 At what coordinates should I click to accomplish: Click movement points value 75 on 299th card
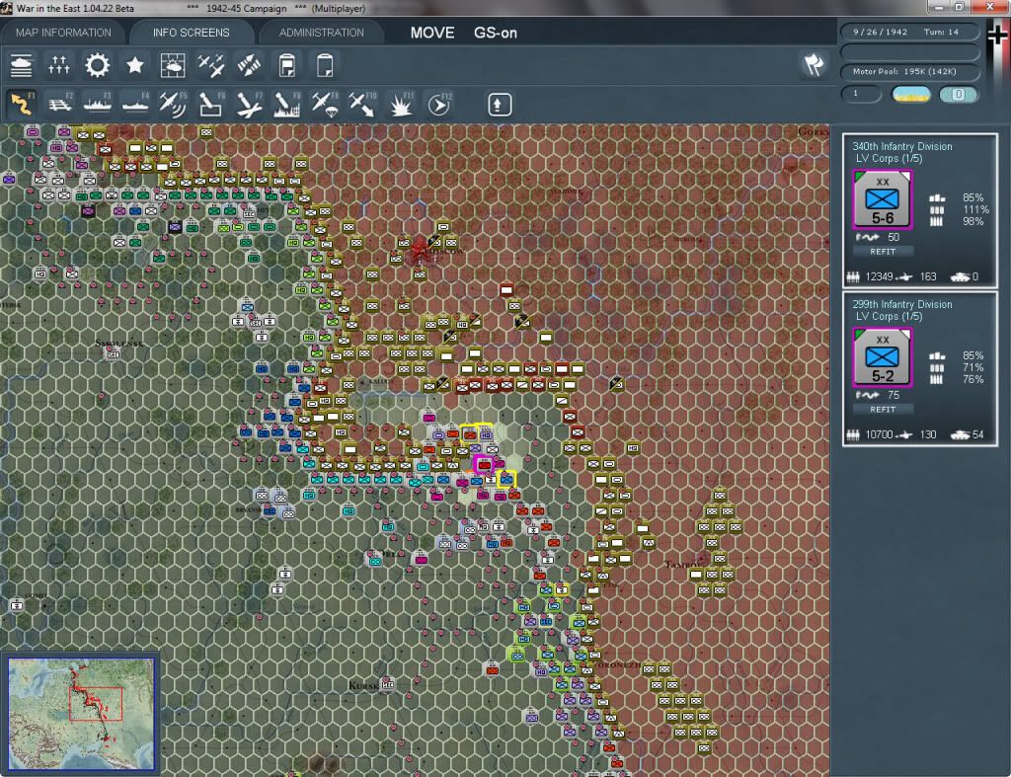(x=894, y=395)
